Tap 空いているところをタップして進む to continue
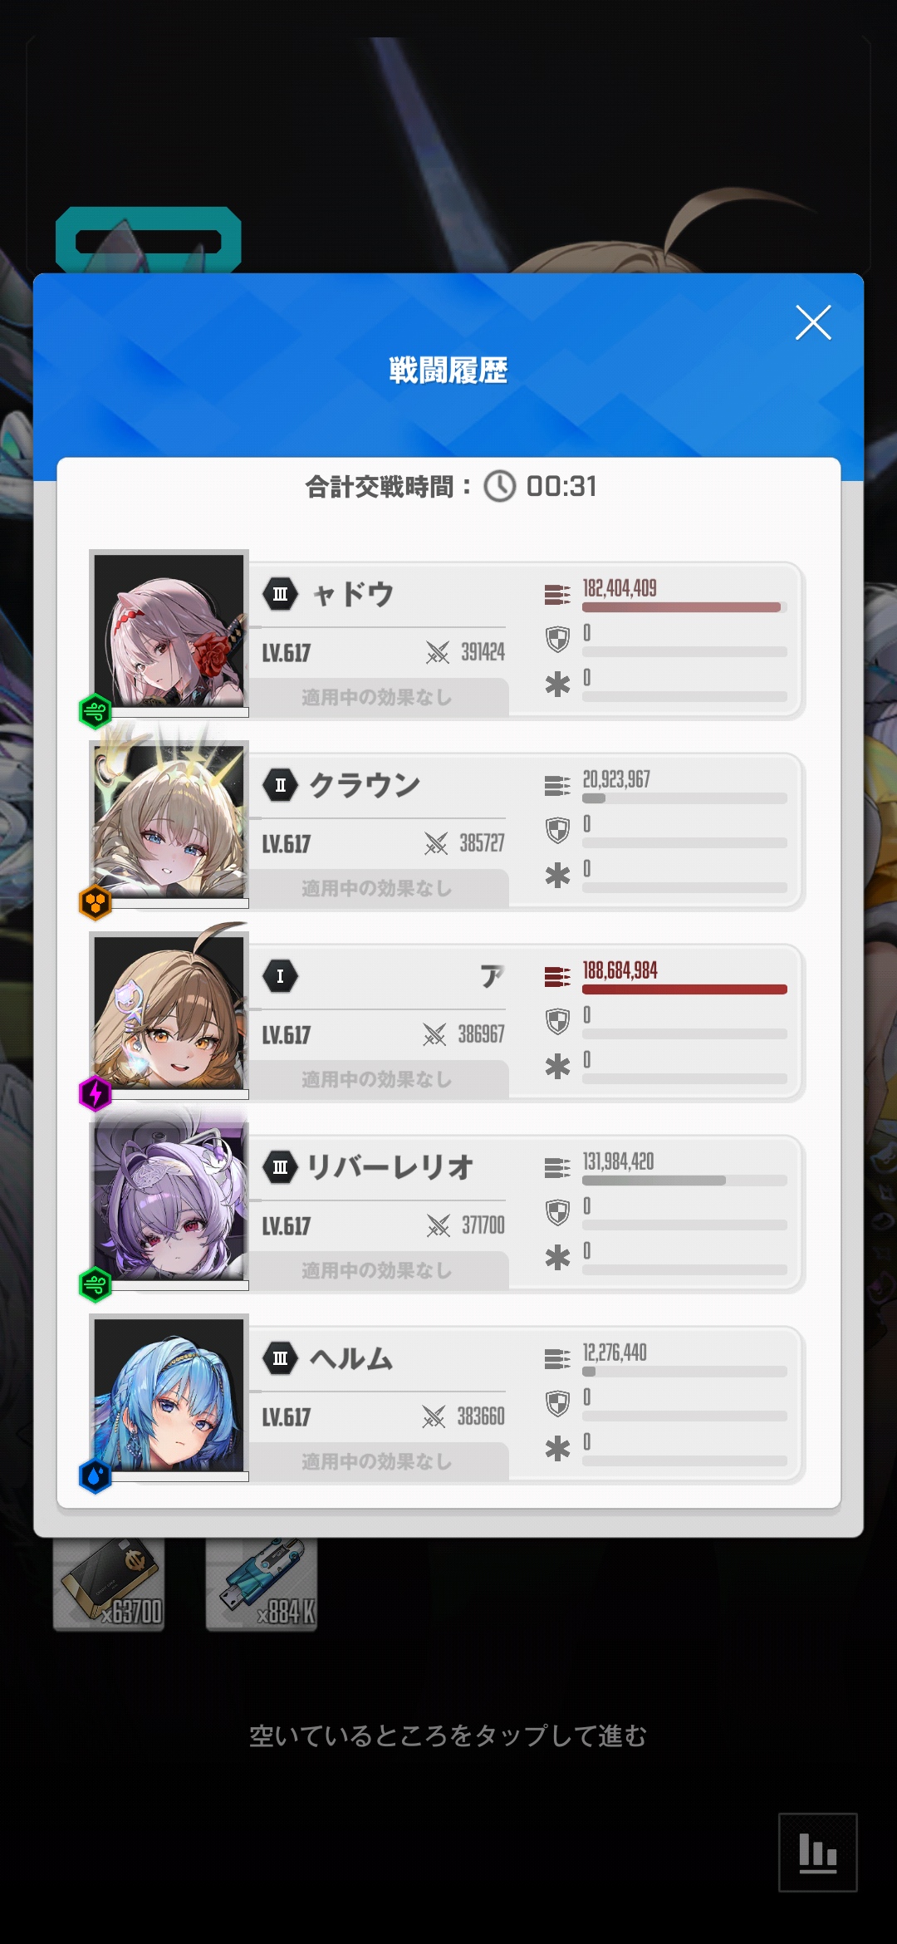The height and width of the screenshot is (1944, 897). (448, 1735)
